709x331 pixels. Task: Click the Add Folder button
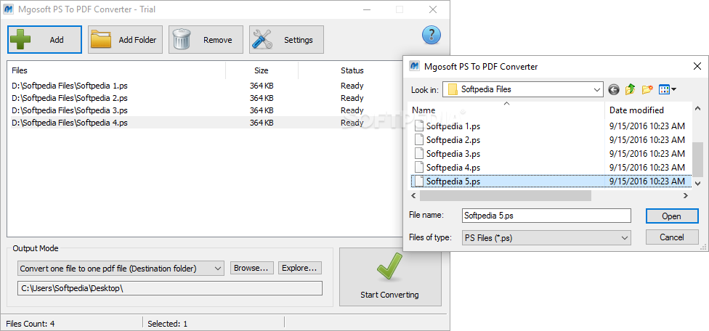coord(125,40)
